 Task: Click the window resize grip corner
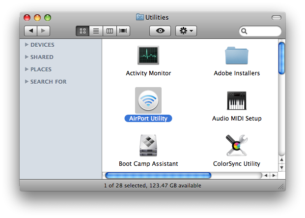click(x=281, y=187)
